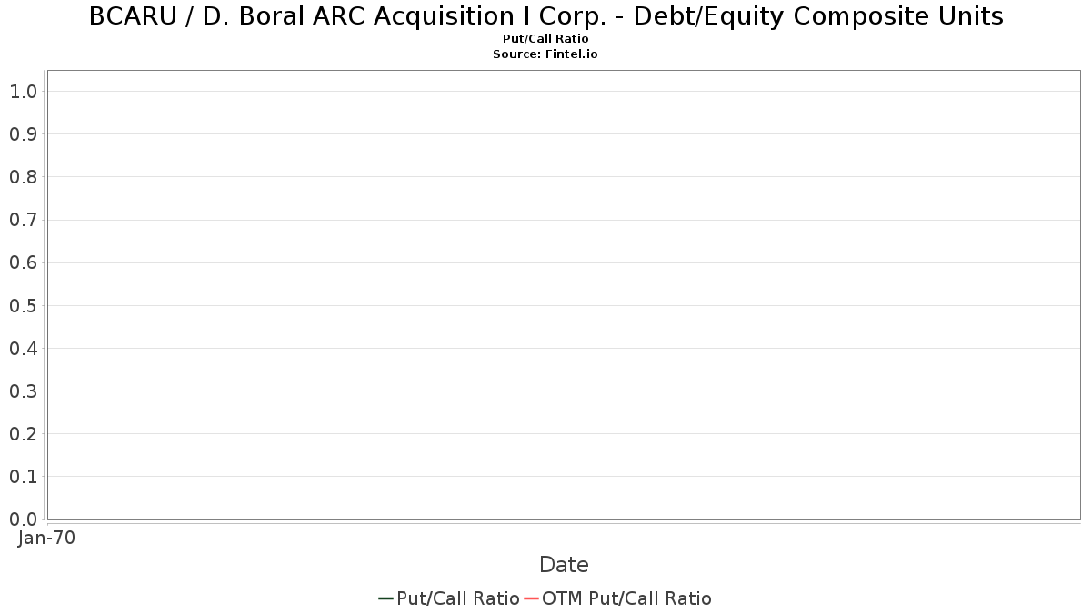Click the 0.7 y-axis label
This screenshot has width=1091, height=613.
23,220
